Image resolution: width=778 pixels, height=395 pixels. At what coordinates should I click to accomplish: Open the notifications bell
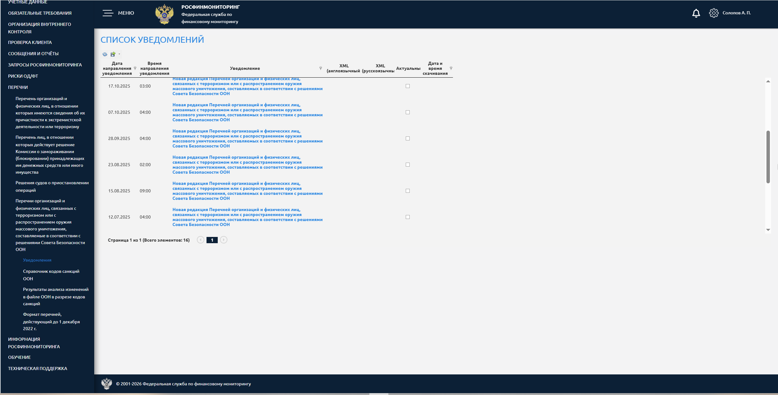pyautogui.click(x=696, y=13)
